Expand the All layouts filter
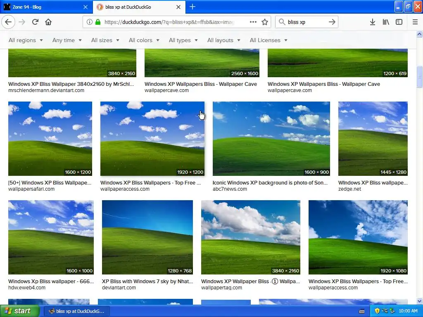 coord(223,40)
